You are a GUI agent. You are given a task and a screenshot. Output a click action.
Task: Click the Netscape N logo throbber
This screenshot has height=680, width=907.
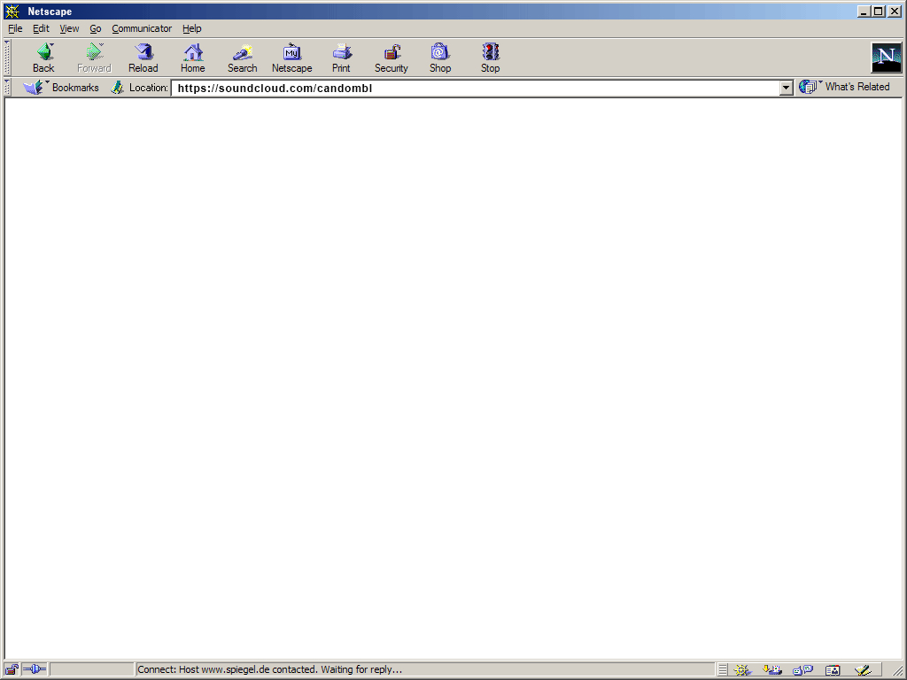tap(886, 58)
